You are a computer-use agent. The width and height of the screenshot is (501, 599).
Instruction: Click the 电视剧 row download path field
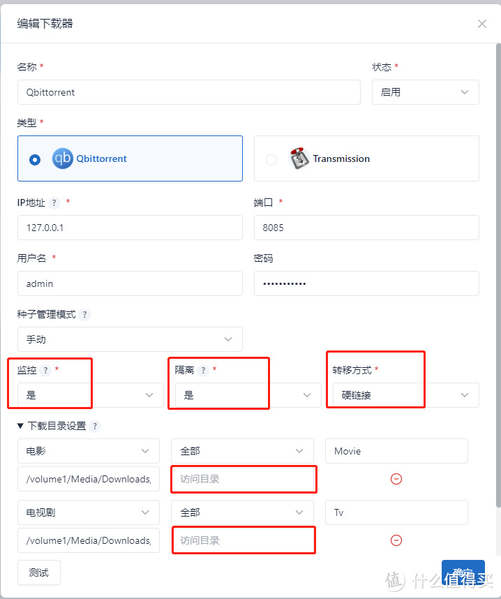click(89, 540)
